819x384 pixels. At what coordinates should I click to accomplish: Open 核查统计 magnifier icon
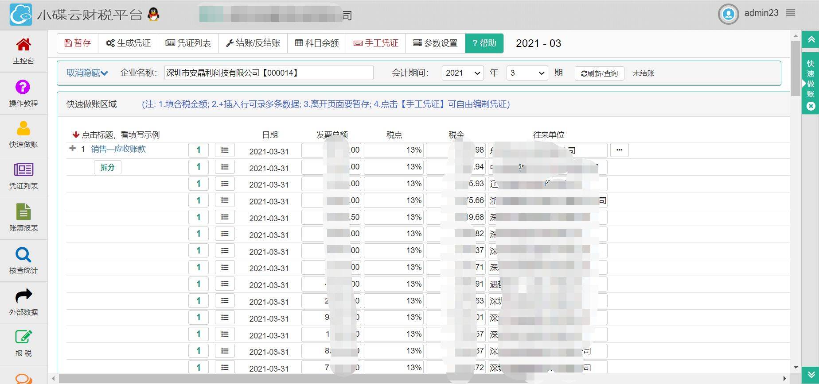[x=23, y=255]
